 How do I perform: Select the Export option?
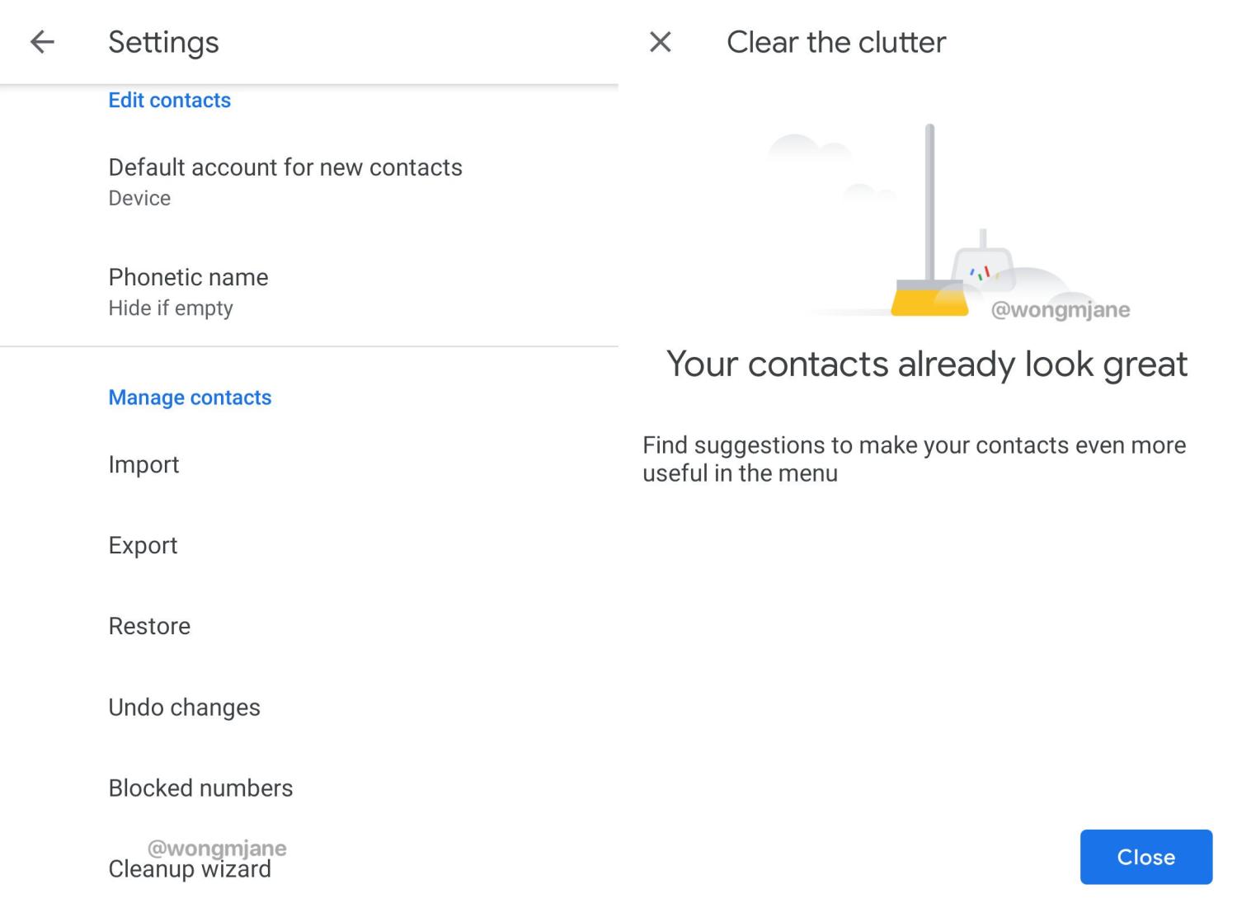pyautogui.click(x=143, y=545)
